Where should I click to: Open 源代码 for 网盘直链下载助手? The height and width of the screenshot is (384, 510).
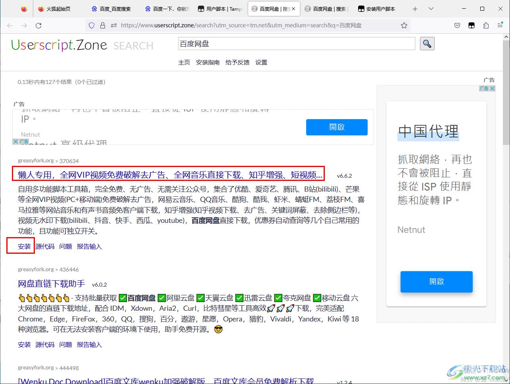point(45,344)
